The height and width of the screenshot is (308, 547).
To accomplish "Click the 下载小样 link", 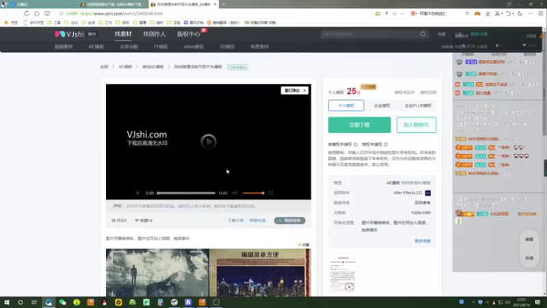I will click(x=235, y=220).
